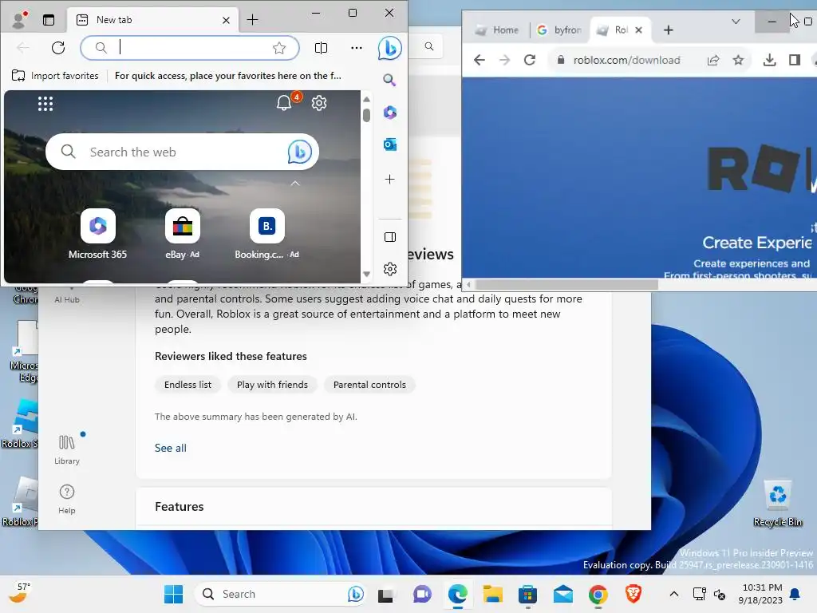This screenshot has width=817, height=613.
Task: Switch to Home tab in Chrome
Action: tap(497, 30)
